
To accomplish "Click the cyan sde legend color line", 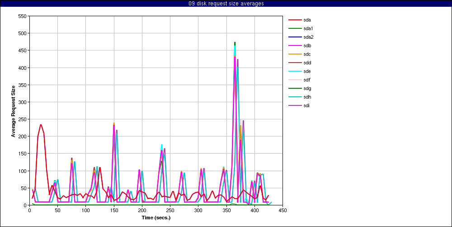I will pyautogui.click(x=295, y=71).
